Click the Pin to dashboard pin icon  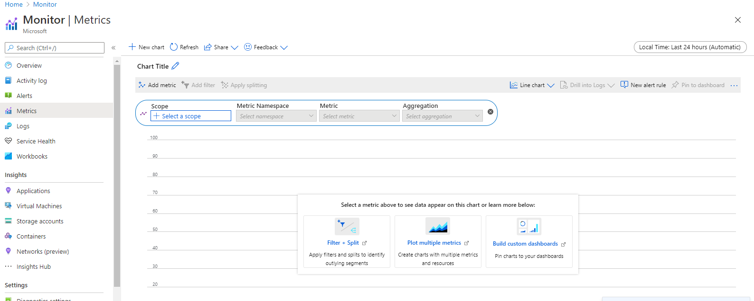675,85
